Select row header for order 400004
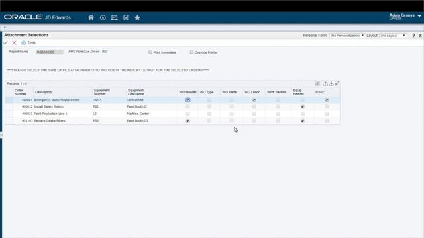The image size is (424, 238). click(x=9, y=100)
